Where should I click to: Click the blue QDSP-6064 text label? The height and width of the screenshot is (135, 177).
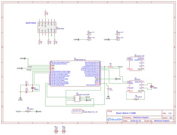click(31, 23)
